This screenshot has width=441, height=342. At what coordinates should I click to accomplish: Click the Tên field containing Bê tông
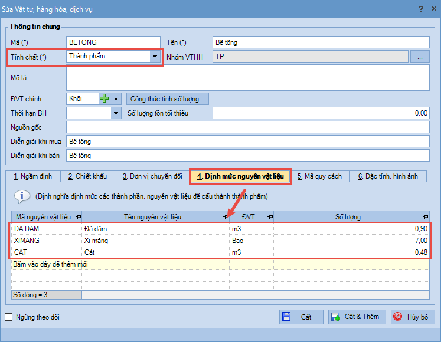click(321, 42)
